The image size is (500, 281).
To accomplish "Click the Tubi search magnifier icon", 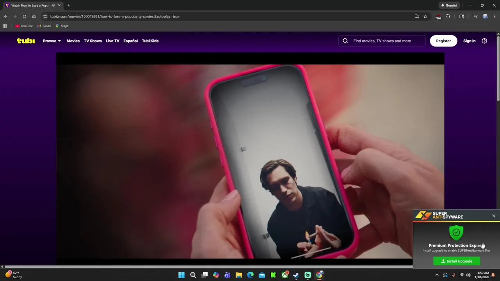I will click(x=345, y=41).
